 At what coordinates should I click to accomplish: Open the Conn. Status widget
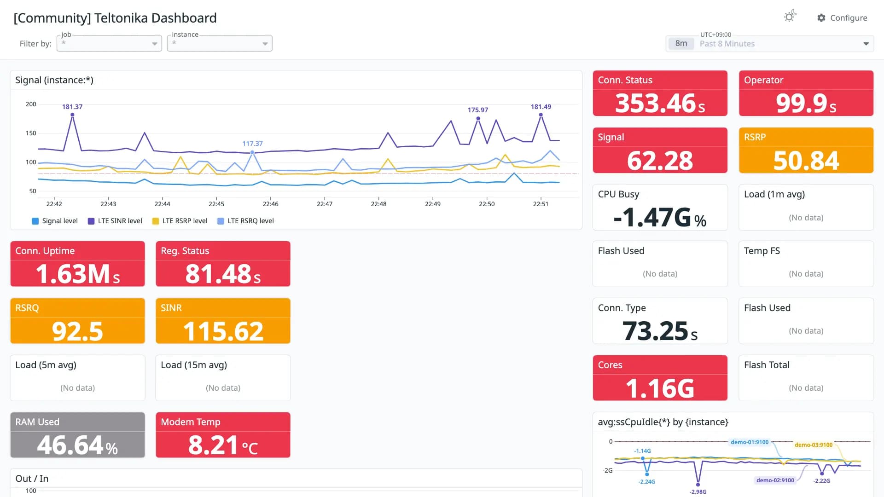click(x=660, y=93)
